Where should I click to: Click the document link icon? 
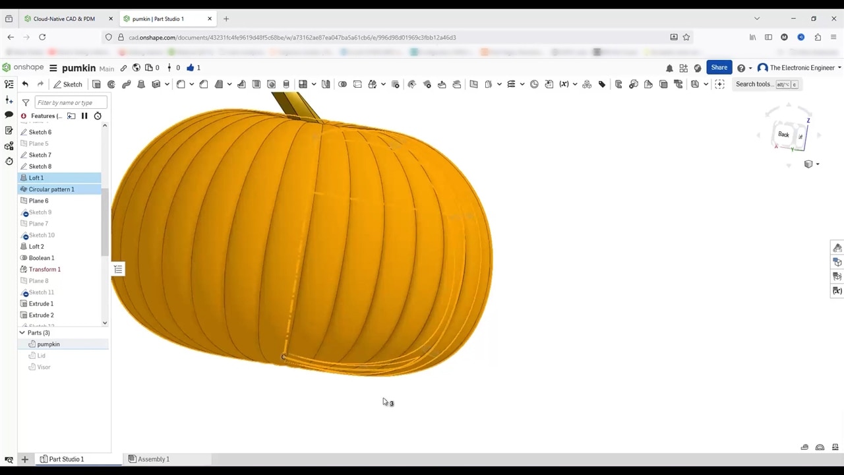click(123, 68)
